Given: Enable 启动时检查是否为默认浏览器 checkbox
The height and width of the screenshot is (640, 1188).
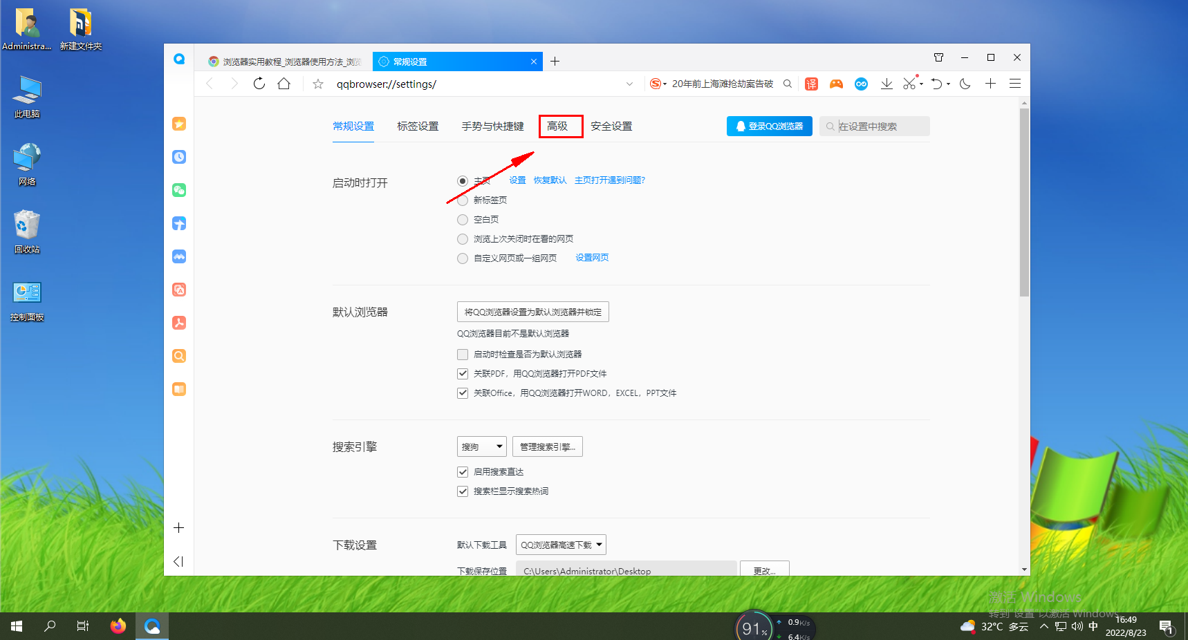Looking at the screenshot, I should pyautogui.click(x=463, y=355).
